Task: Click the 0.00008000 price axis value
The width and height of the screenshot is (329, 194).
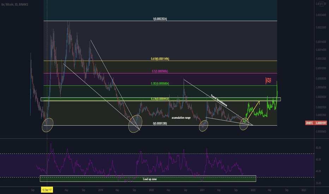Action: point(321,79)
